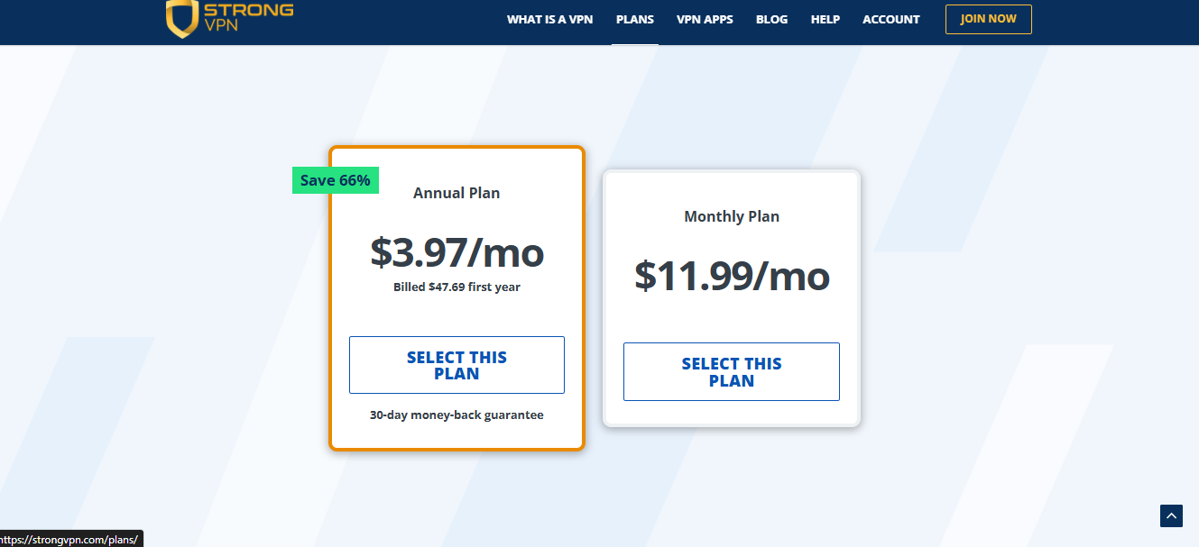Viewport: 1199px width, 547px height.
Task: Choose SELECT THIS PLAN under Annual Plan
Action: coord(457,365)
